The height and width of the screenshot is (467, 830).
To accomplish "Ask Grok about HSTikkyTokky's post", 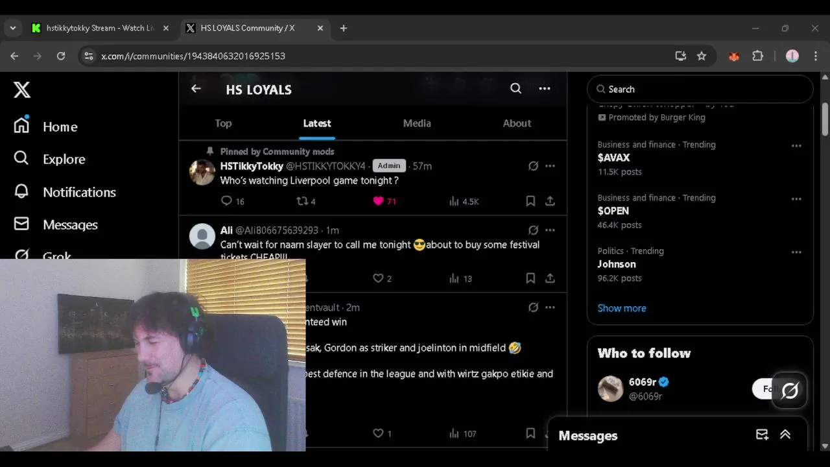I will (x=533, y=166).
